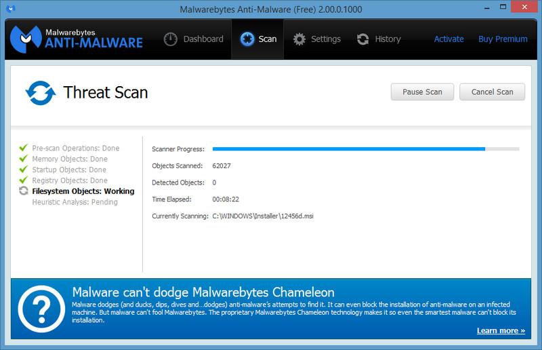Open the Settings tab
Image resolution: width=542 pixels, height=350 pixels.
click(x=317, y=39)
